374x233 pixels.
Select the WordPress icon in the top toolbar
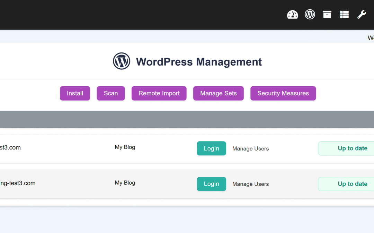click(310, 14)
